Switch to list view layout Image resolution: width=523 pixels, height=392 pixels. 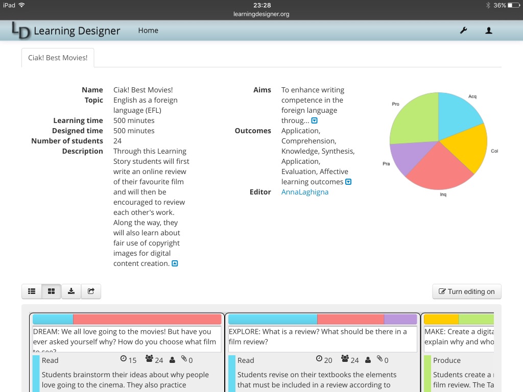click(x=32, y=291)
